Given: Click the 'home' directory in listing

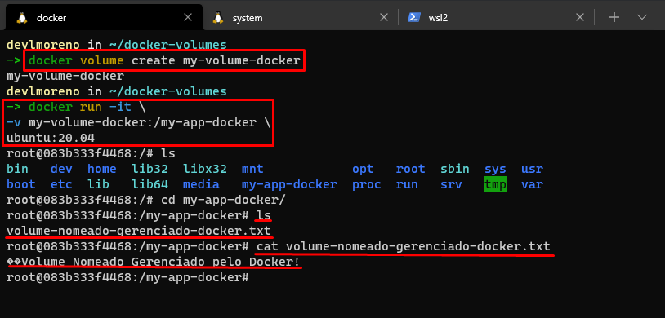Looking at the screenshot, I should coord(102,169).
